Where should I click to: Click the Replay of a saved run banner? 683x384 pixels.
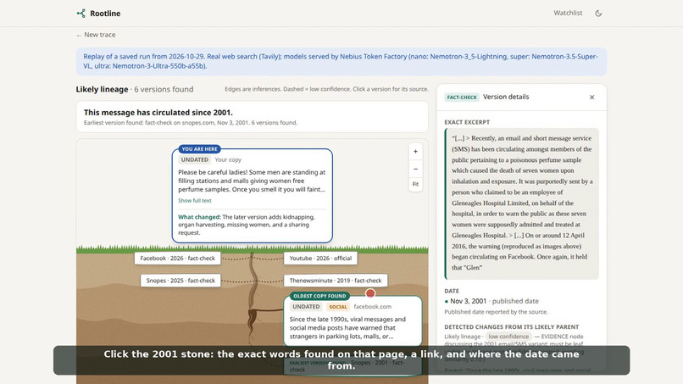341,62
